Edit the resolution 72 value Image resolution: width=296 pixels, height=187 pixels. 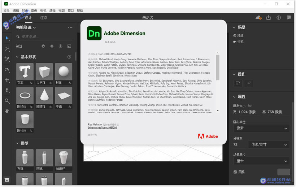pyautogui.click(x=235, y=144)
